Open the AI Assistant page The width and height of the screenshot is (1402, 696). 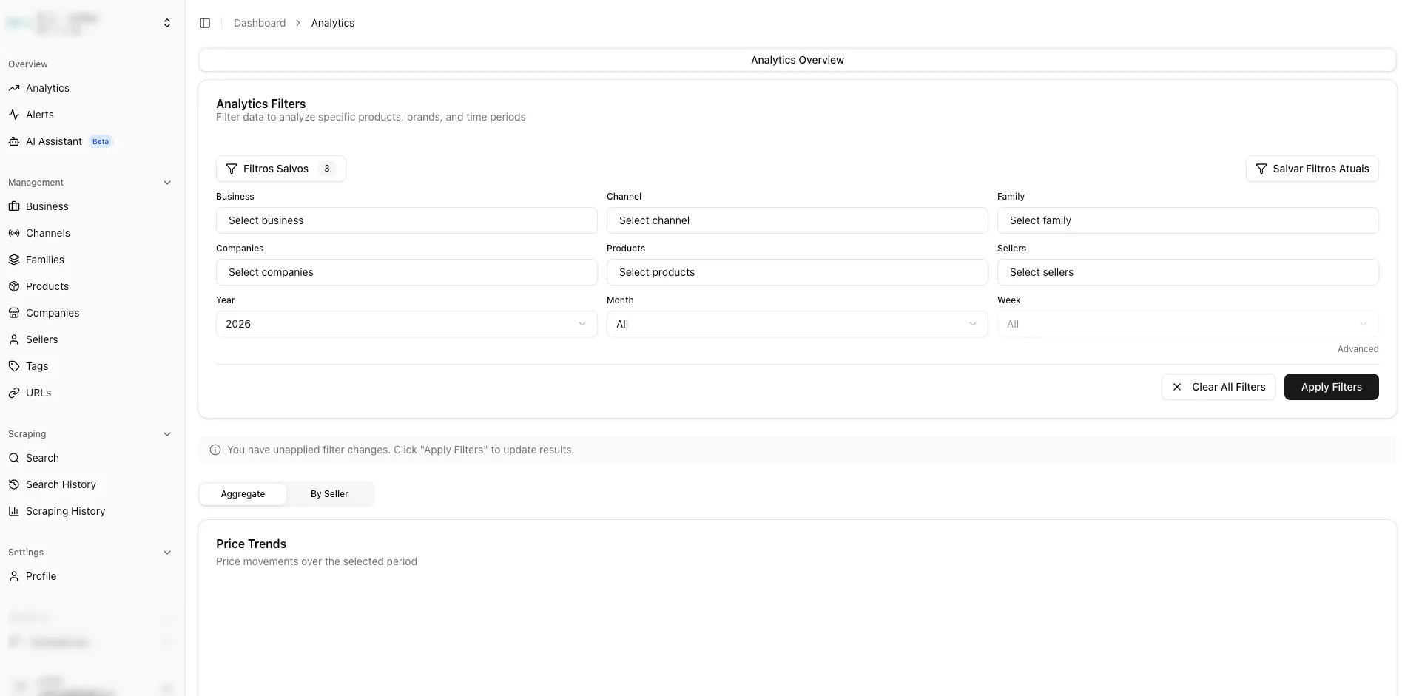(x=54, y=141)
